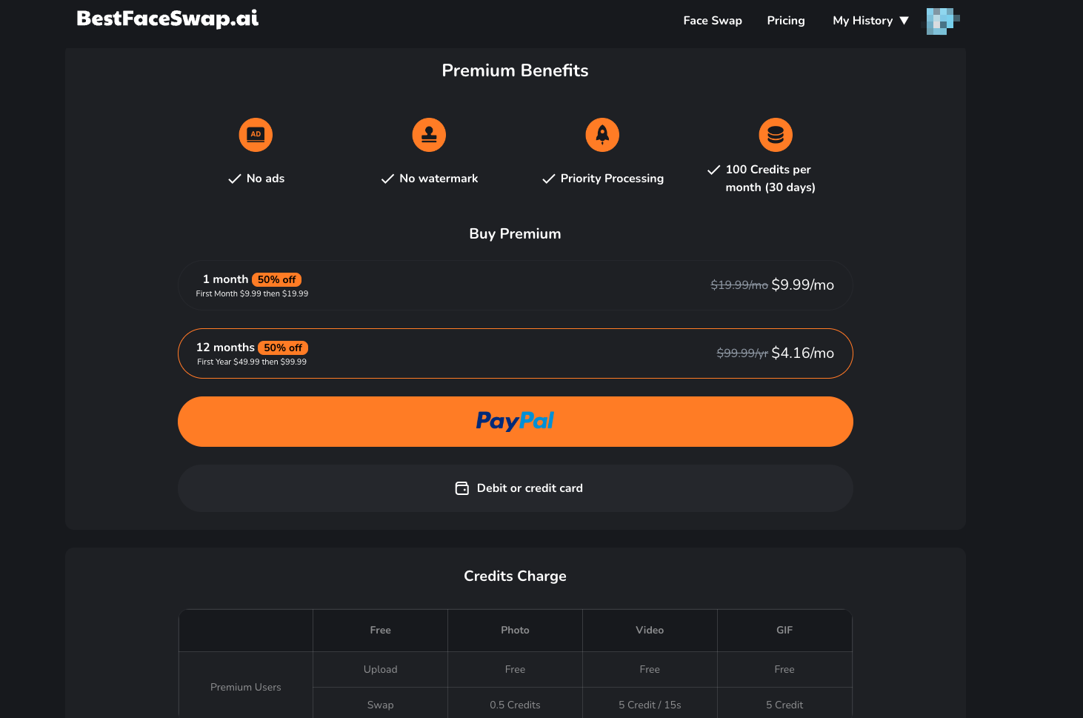Click the 50% off badge on 12 months
Screen dimensions: 1083x718
282,348
